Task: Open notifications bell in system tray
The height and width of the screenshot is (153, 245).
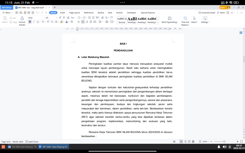Action: pos(219,147)
